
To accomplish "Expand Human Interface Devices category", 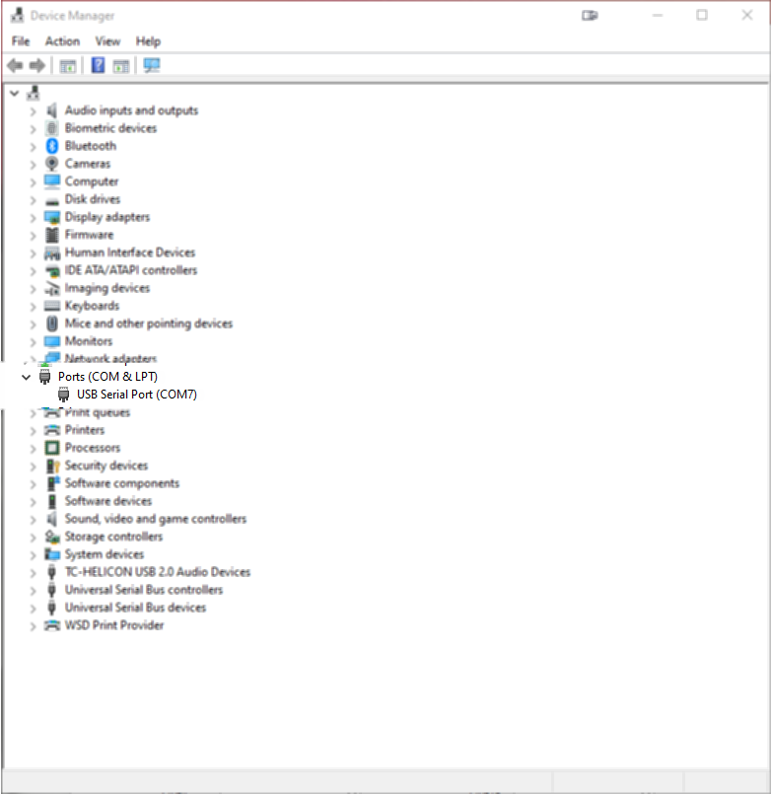I will pos(33,253).
